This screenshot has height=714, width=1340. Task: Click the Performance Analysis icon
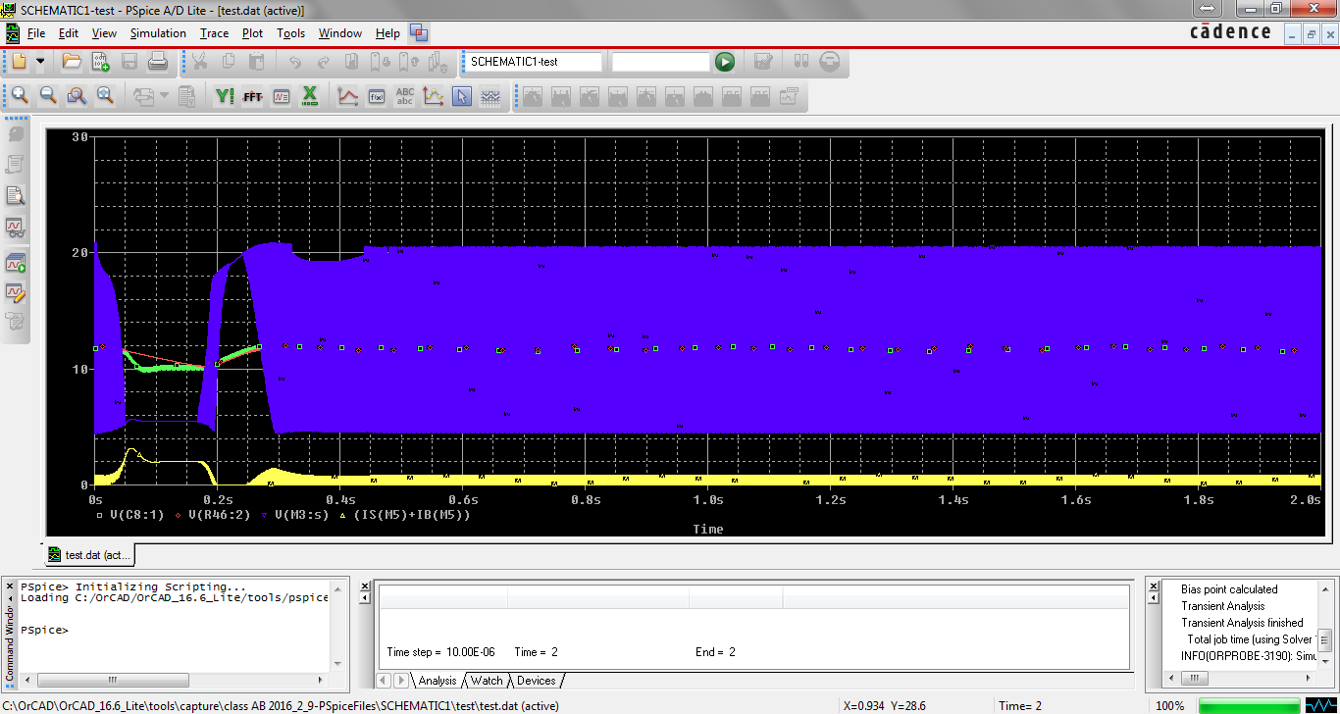point(282,96)
